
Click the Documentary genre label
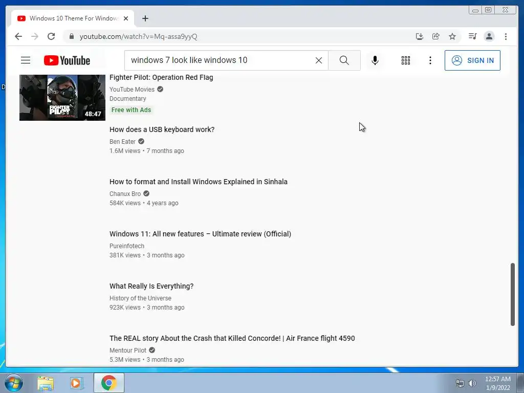click(127, 99)
